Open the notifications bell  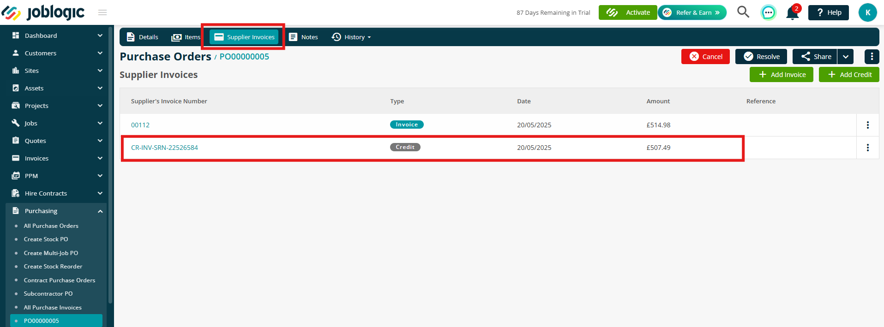click(x=793, y=13)
